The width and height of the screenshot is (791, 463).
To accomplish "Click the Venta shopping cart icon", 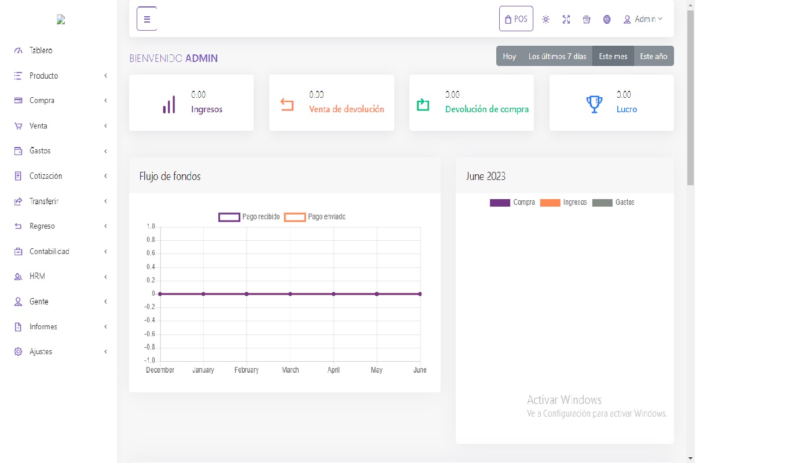I will (x=18, y=126).
